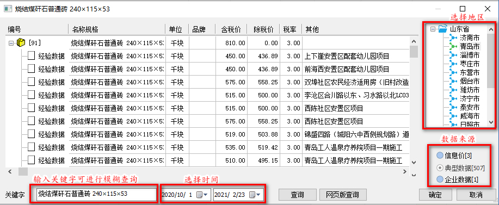Click region tree scrollbar down arrow
The image size is (499, 205).
pos(490,122)
